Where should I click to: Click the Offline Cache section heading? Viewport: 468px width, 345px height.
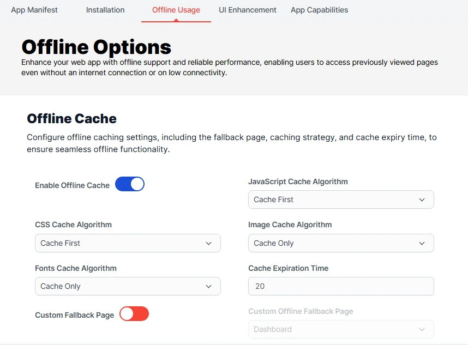[x=71, y=119]
